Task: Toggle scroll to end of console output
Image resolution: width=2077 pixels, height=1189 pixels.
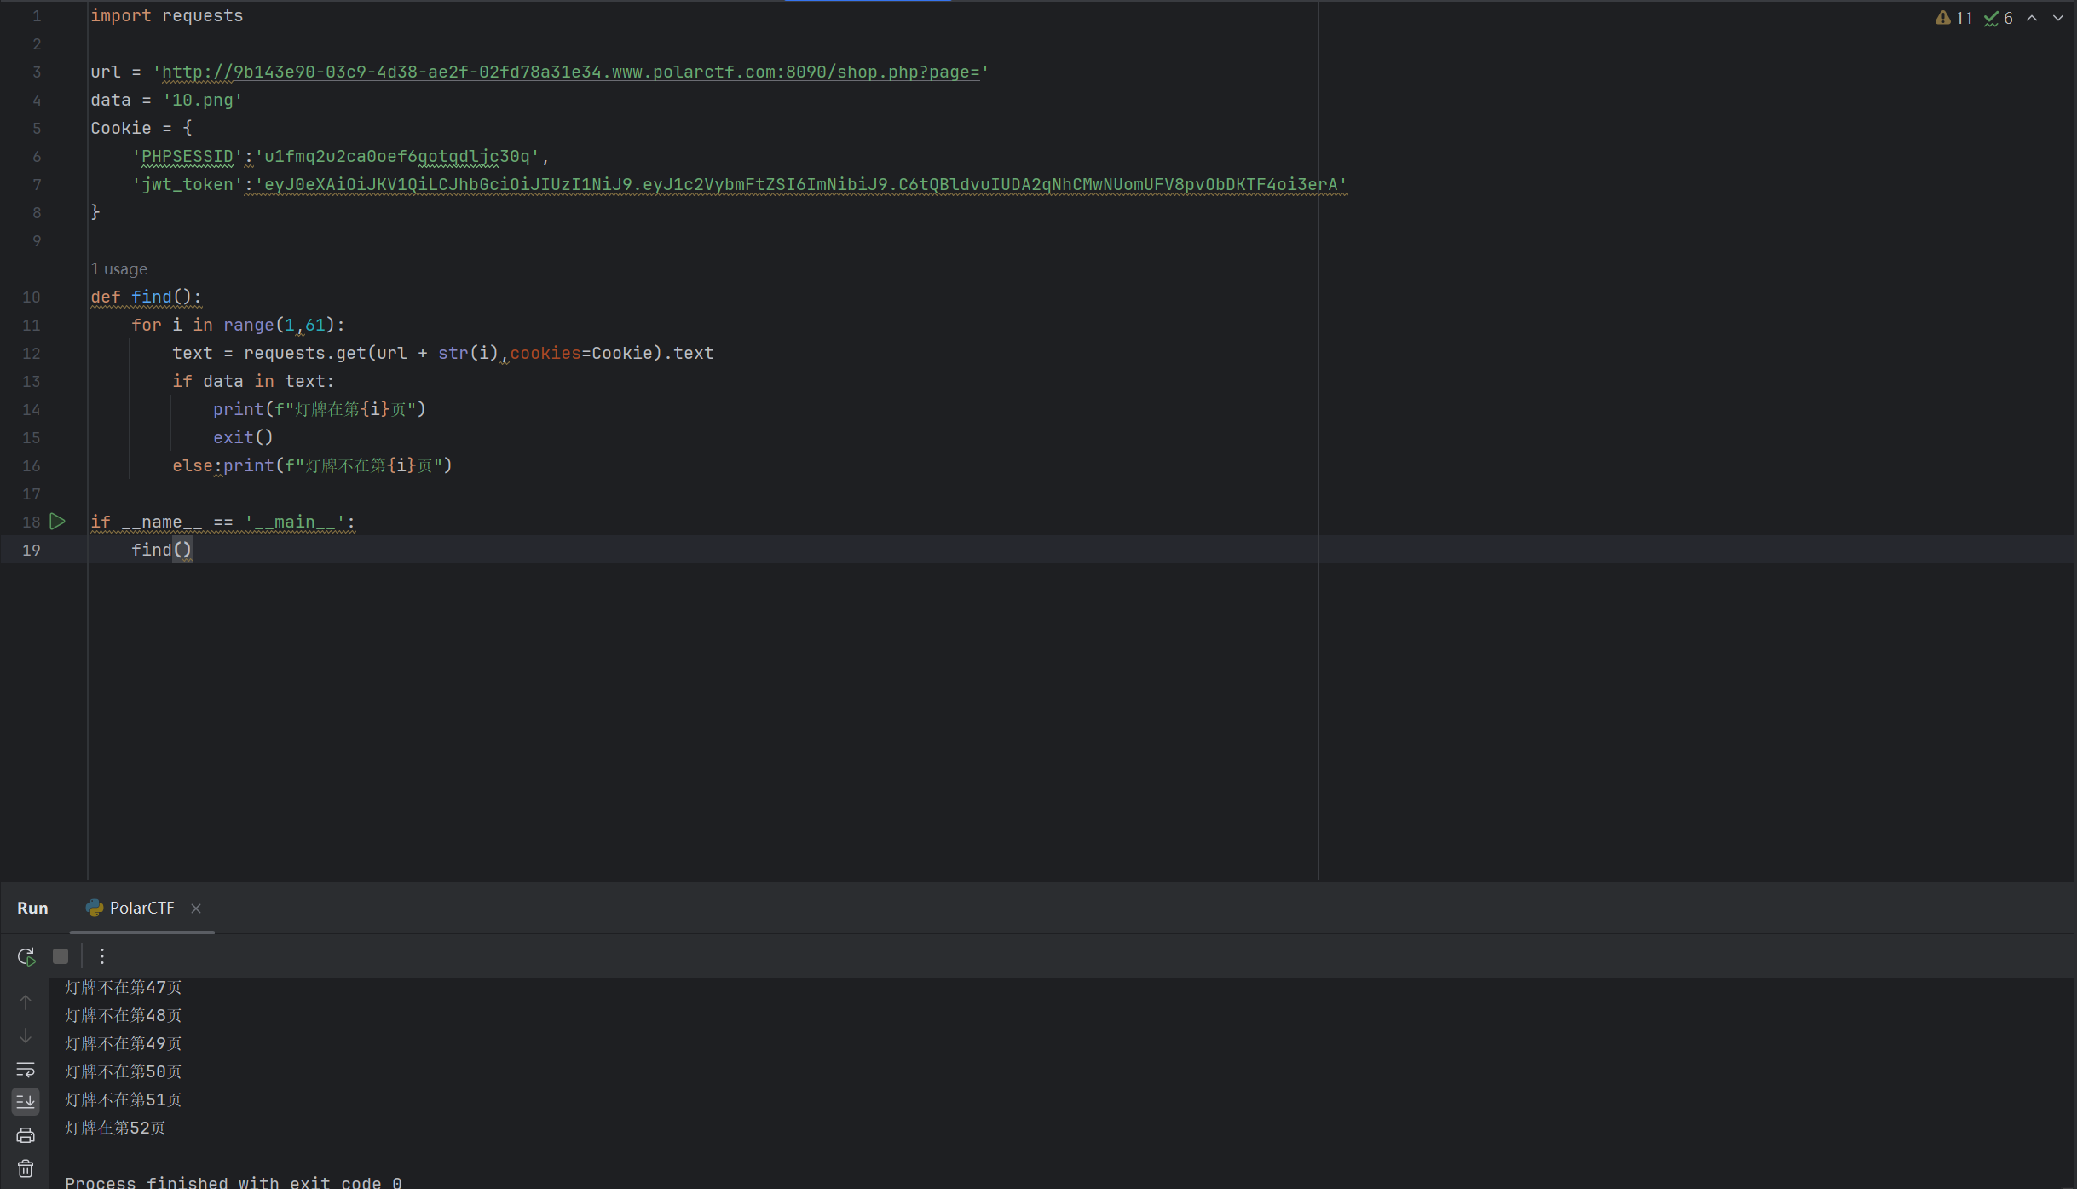Action: coord(26,1101)
